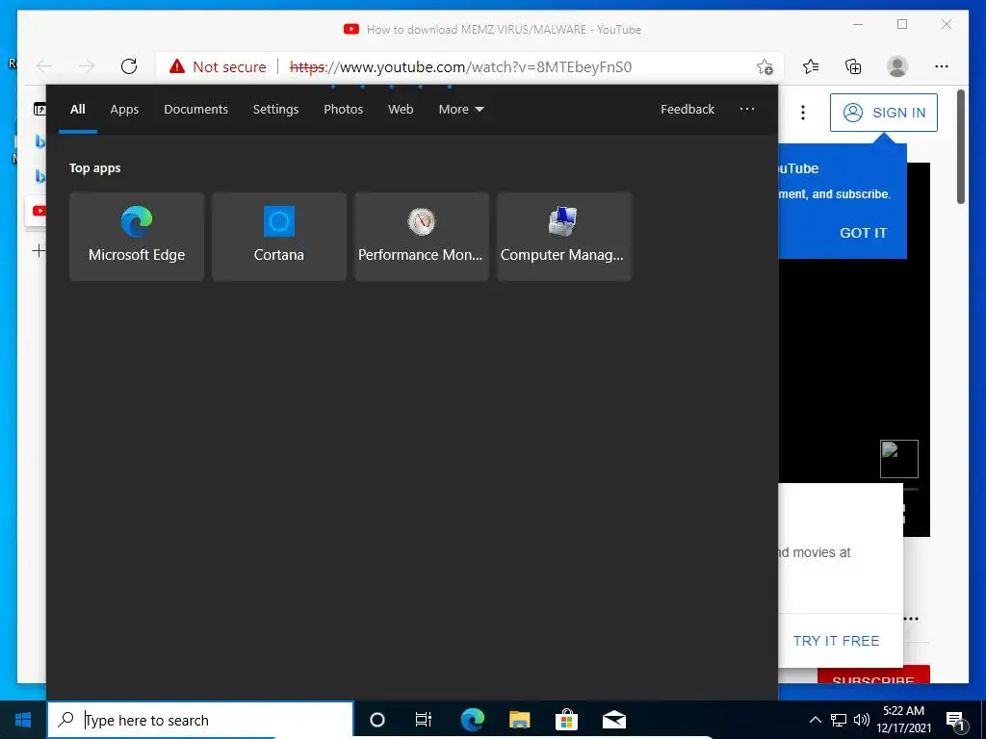Click the Edge back arrow
Viewport: 986px width, 739px height.
44,66
